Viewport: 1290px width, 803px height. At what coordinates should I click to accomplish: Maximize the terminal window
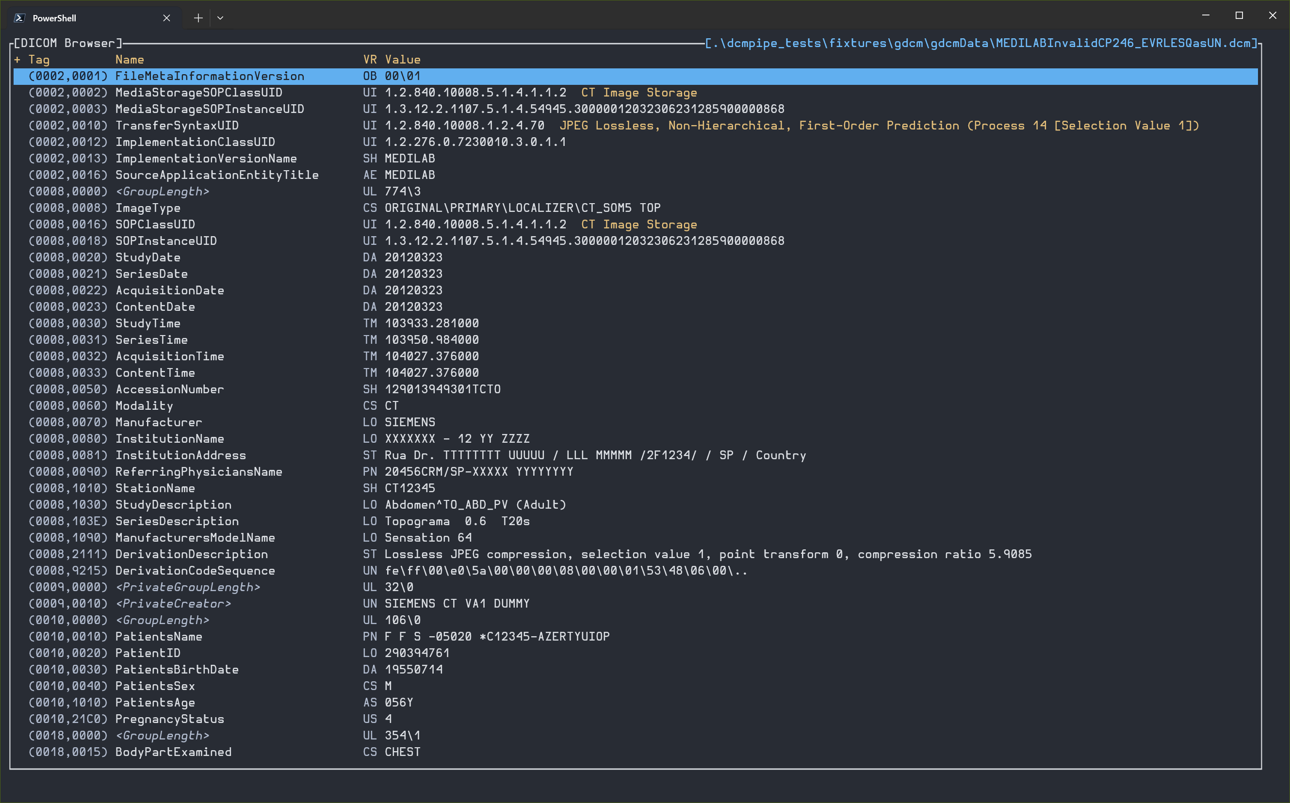pos(1239,16)
